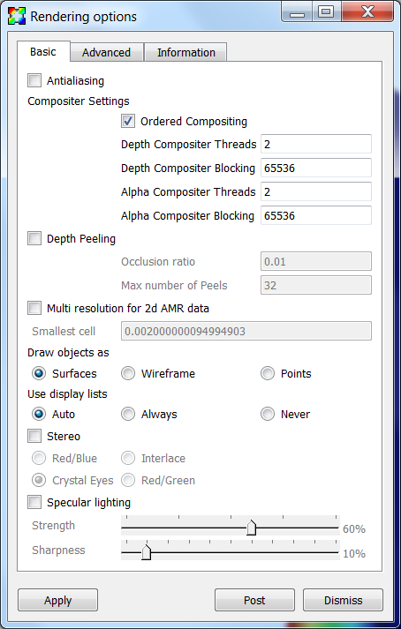Enable Depth Peeling option
The height and width of the screenshot is (629, 401).
pos(34,238)
